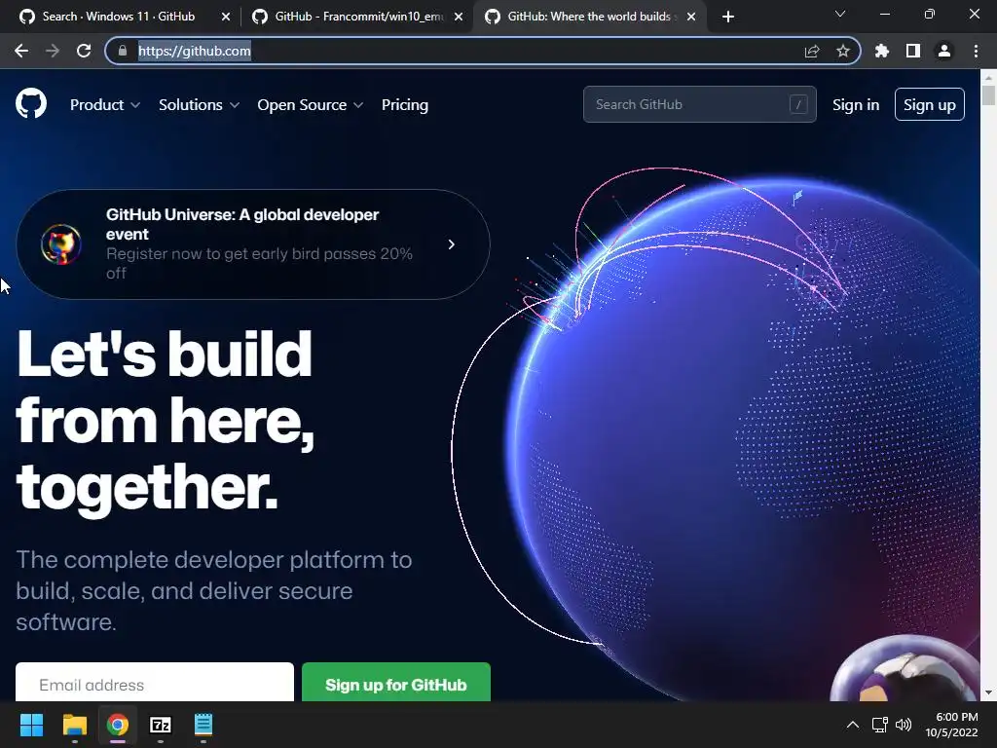Toggle the browser side panel icon
Image resolution: width=997 pixels, height=748 pixels.
913,51
